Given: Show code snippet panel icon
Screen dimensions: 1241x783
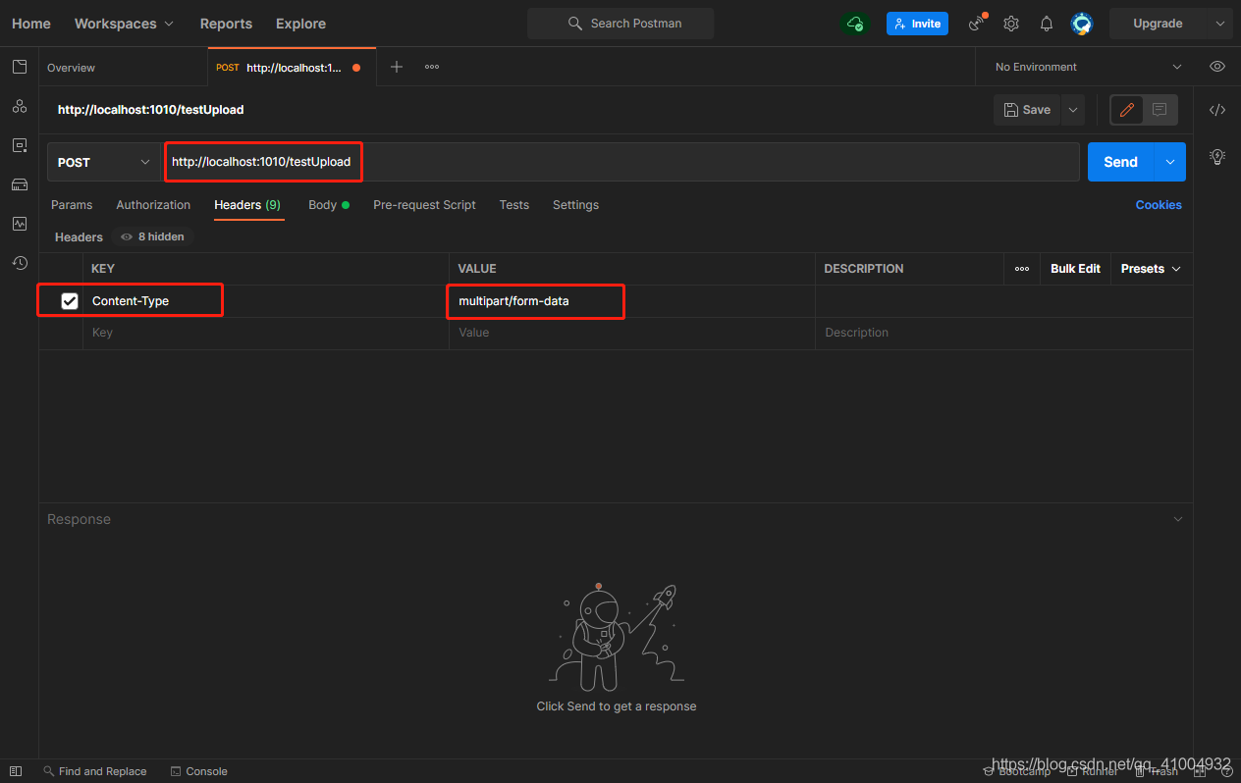Looking at the screenshot, I should pyautogui.click(x=1217, y=110).
